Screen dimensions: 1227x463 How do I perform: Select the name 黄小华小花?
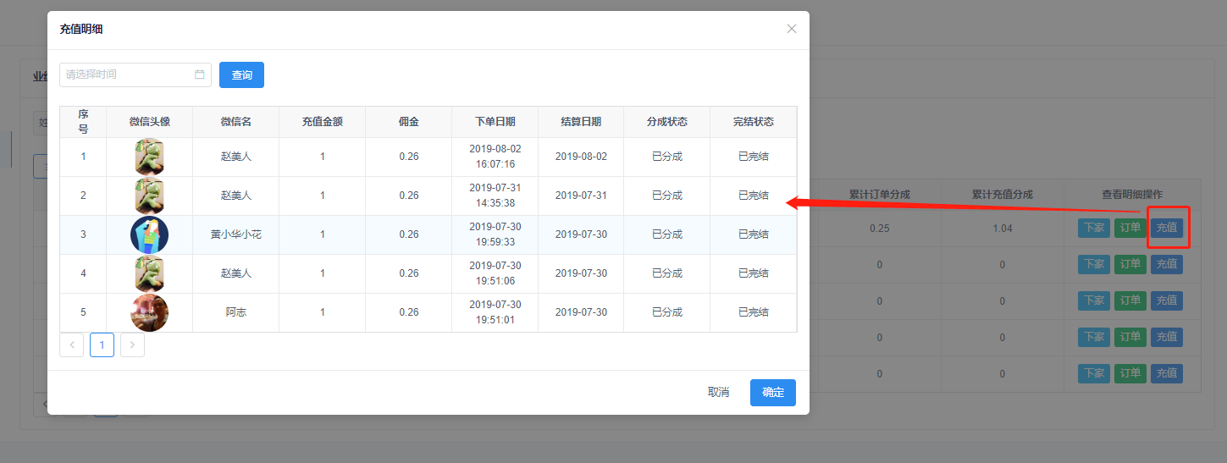tap(236, 234)
